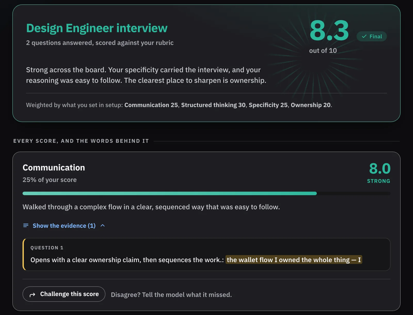Challenge this score for Communication
This screenshot has width=413, height=315.
tap(64, 294)
